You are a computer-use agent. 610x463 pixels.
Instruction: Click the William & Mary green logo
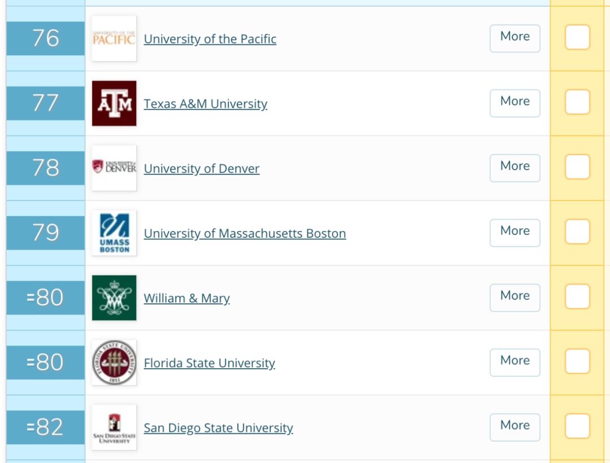(x=114, y=298)
